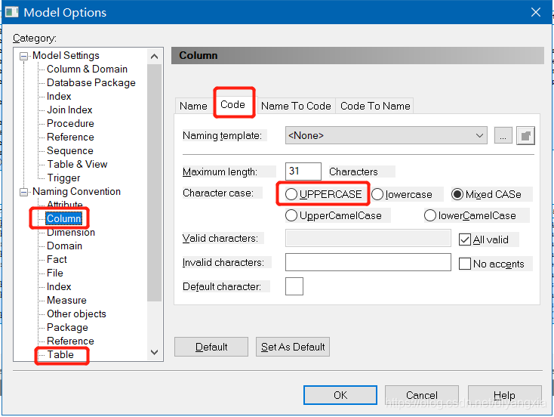Confirm with the OK button
This screenshot has width=554, height=417.
(x=340, y=395)
